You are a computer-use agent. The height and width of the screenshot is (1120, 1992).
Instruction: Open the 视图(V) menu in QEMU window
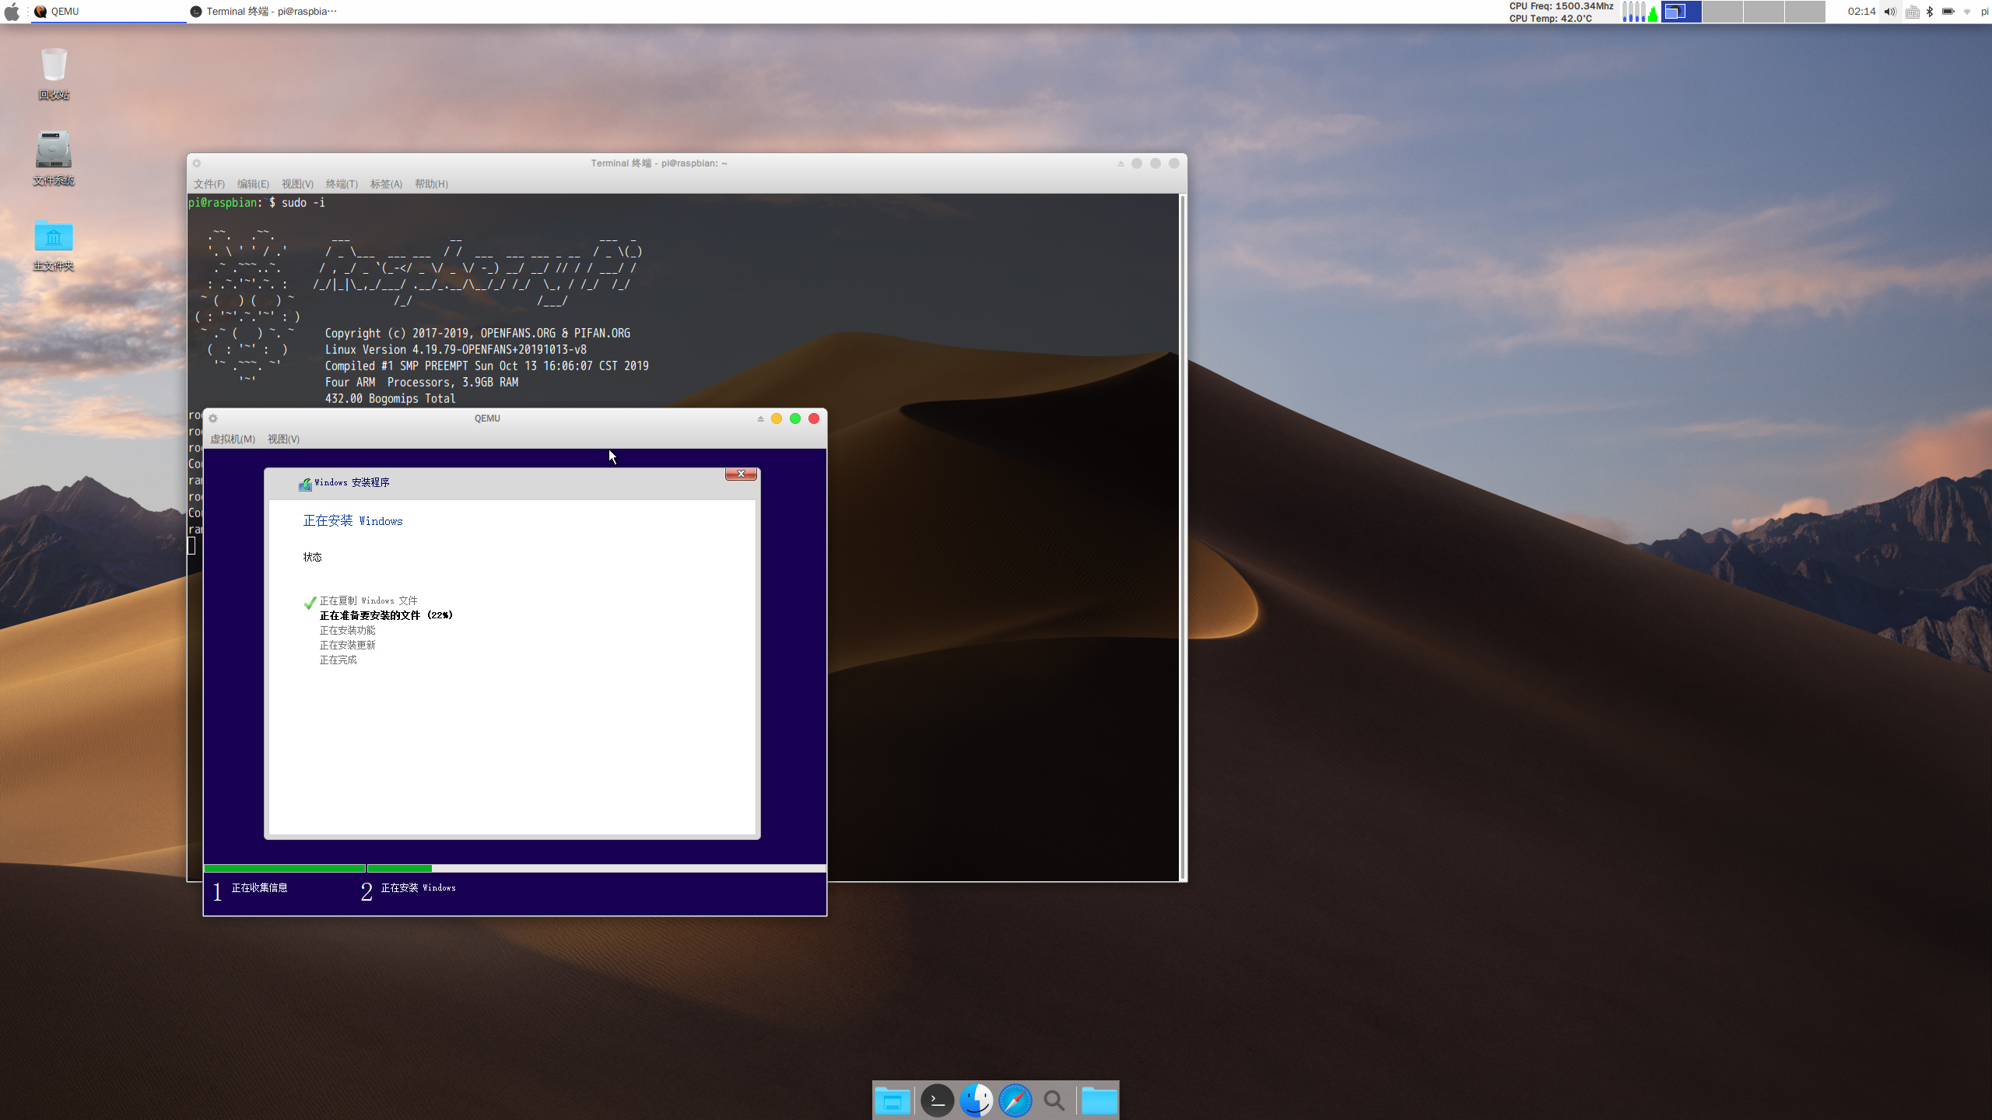(x=283, y=439)
